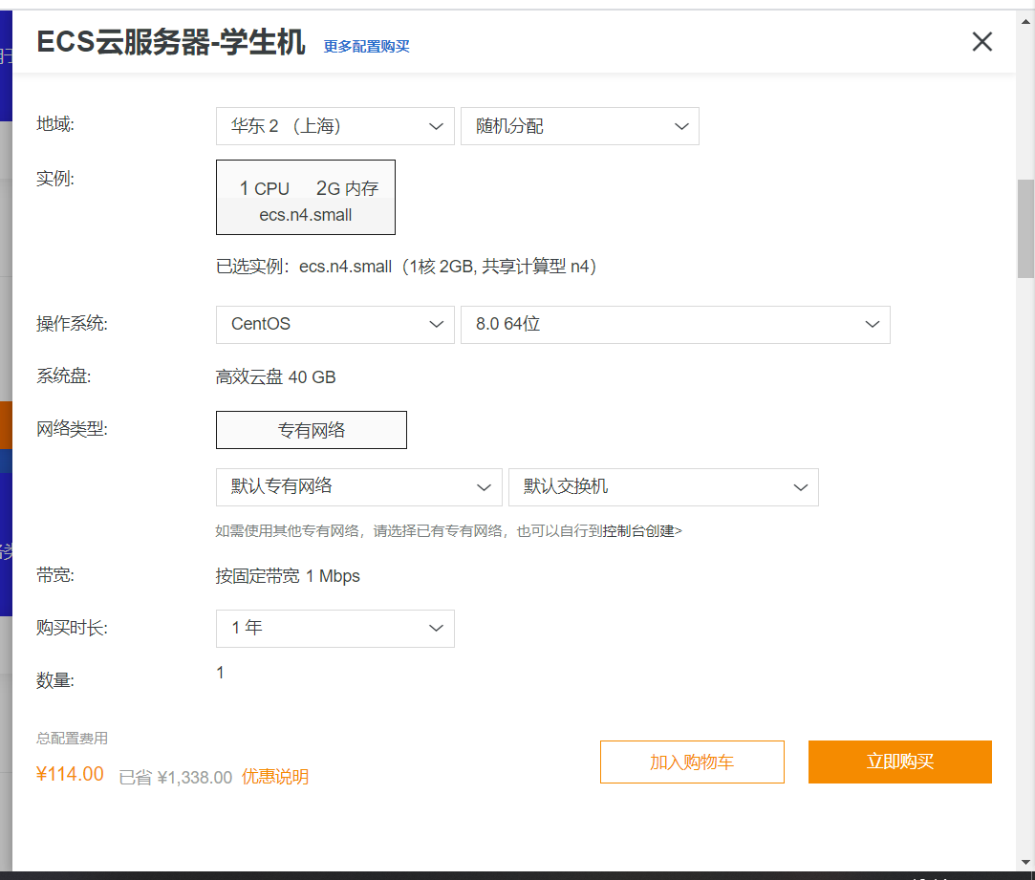Open the 默认专有网络 dropdown
The width and height of the screenshot is (1035, 880).
point(359,487)
